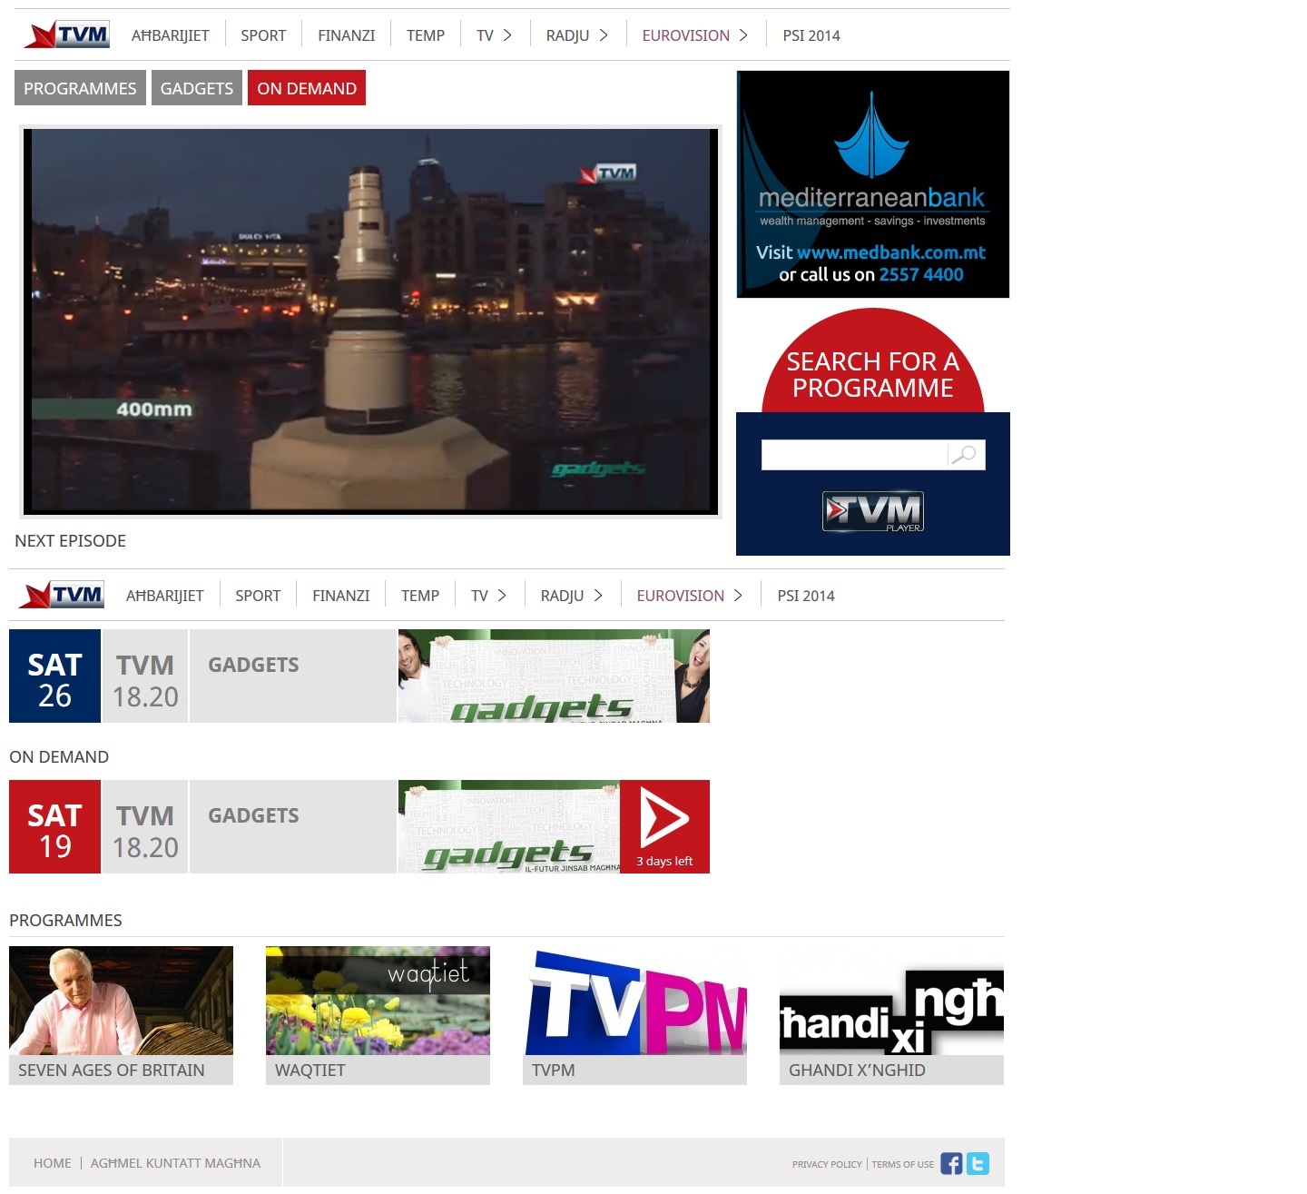Open the Facebook page icon
Screen dimensions: 1307x1194
pyautogui.click(x=950, y=1163)
